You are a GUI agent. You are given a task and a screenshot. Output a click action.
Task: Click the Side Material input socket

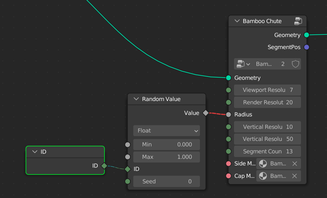228,164
